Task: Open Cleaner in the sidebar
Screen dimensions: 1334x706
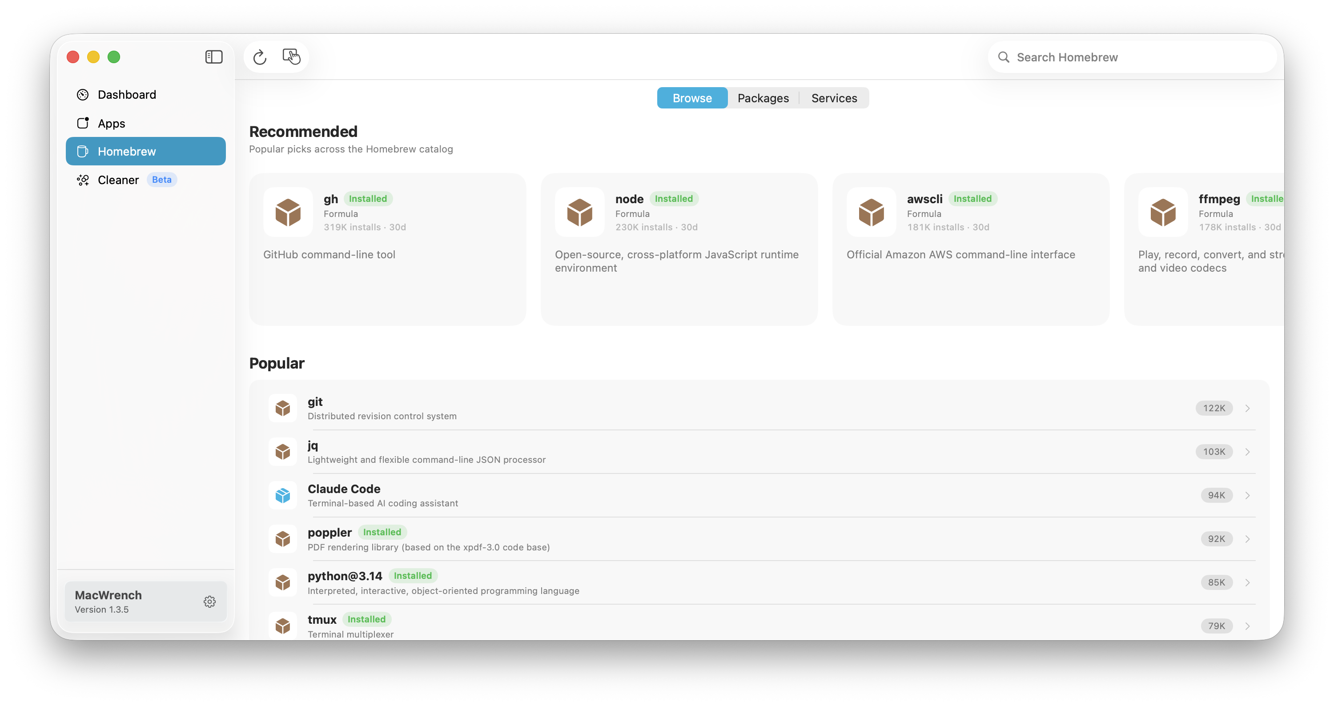Action: coord(145,180)
